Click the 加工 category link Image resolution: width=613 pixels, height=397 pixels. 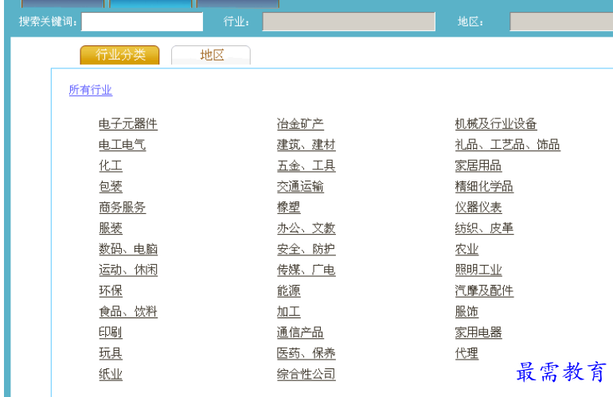pyautogui.click(x=288, y=311)
